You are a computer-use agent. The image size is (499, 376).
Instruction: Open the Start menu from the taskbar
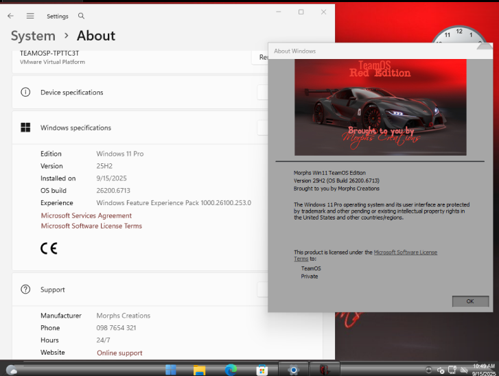pos(171,370)
